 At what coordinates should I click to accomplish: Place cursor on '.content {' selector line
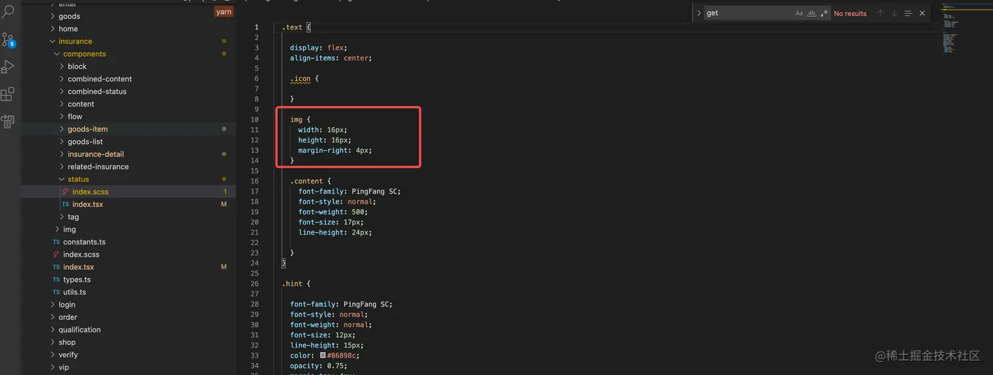pyautogui.click(x=311, y=181)
